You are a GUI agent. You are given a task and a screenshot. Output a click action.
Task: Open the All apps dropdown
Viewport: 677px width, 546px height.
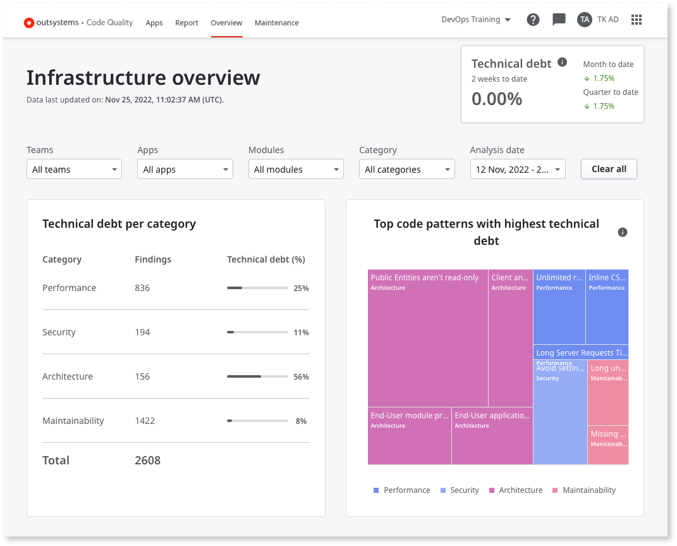point(185,169)
